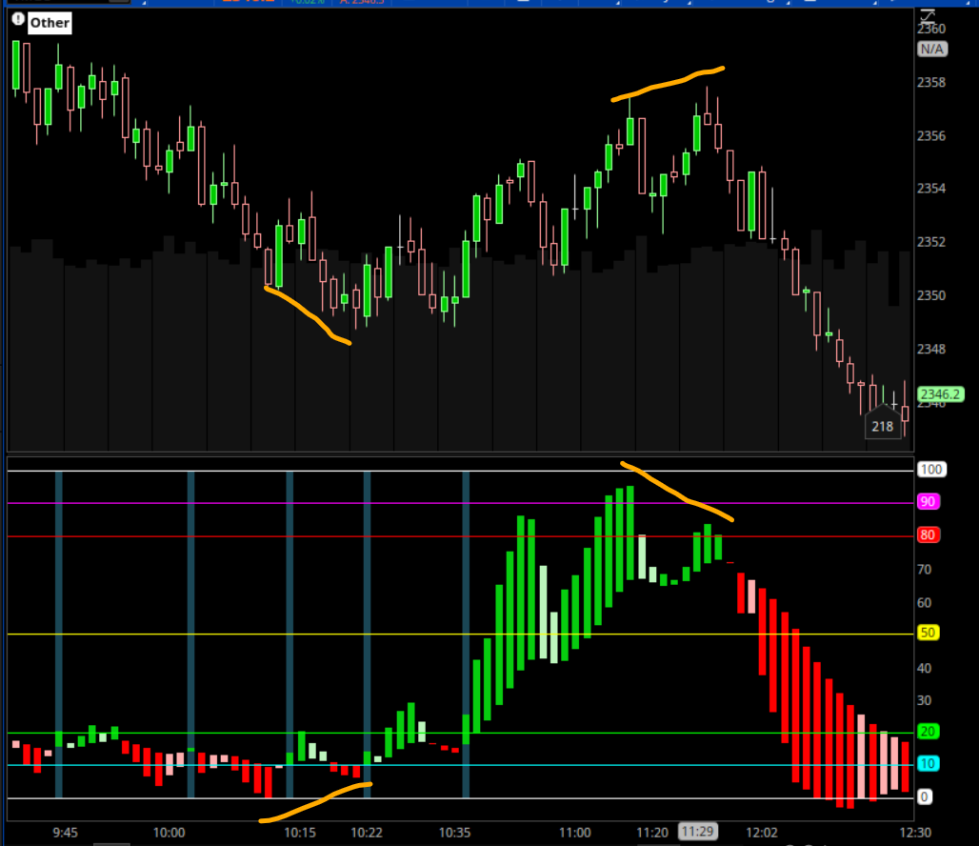Click the orange trendline above the price high

point(667,83)
